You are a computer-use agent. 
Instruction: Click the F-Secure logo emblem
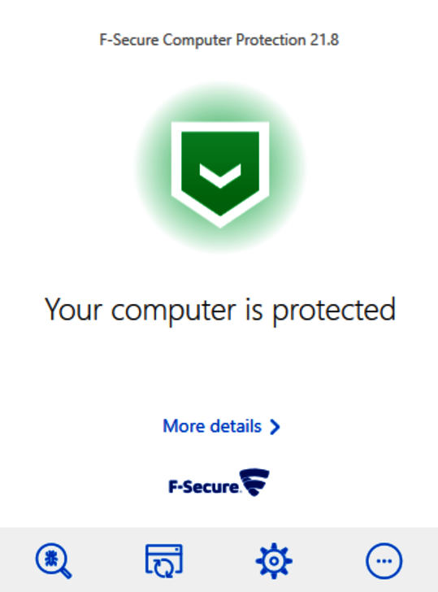pos(254,482)
